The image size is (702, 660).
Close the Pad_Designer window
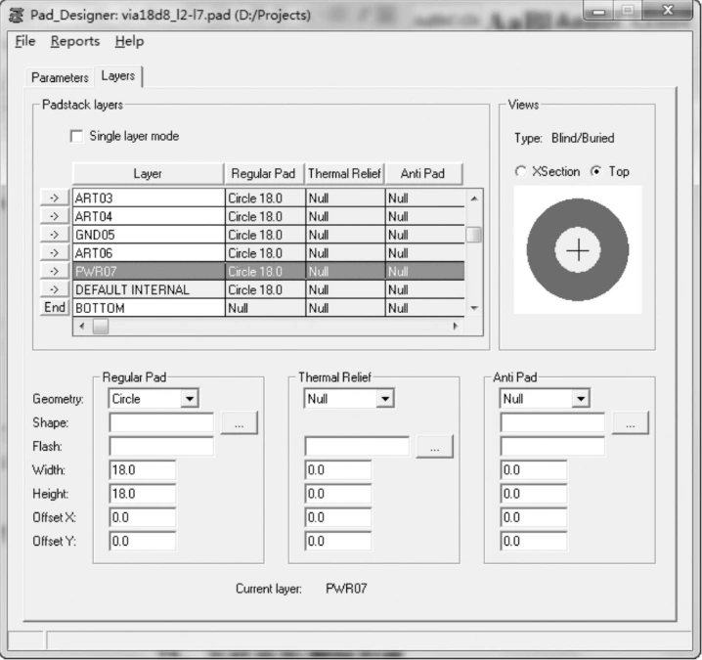[668, 10]
